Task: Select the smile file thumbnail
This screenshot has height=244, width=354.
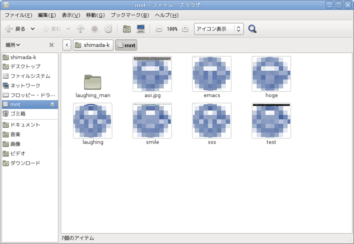Action: (152, 121)
